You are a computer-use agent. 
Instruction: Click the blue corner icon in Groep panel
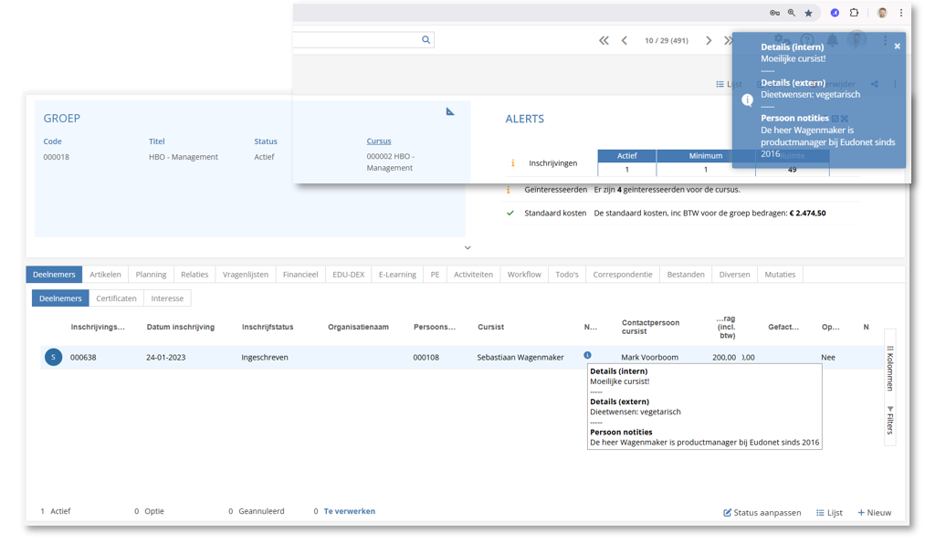[x=450, y=111]
